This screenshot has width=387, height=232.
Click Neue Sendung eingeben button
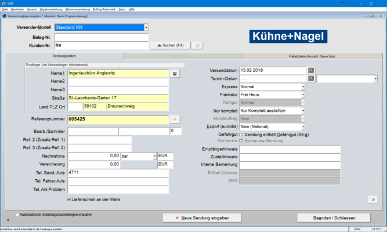[202, 218]
